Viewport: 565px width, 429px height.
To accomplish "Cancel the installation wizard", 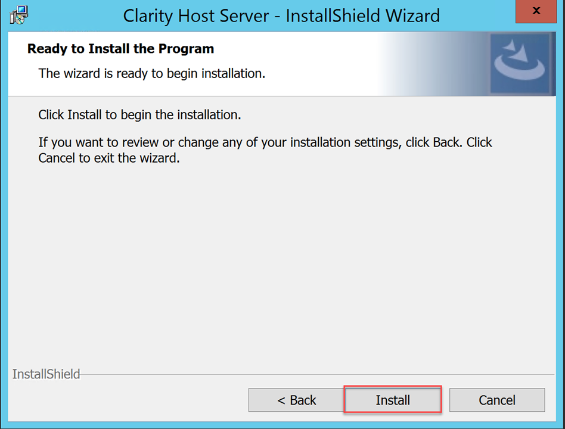I will tap(497, 400).
